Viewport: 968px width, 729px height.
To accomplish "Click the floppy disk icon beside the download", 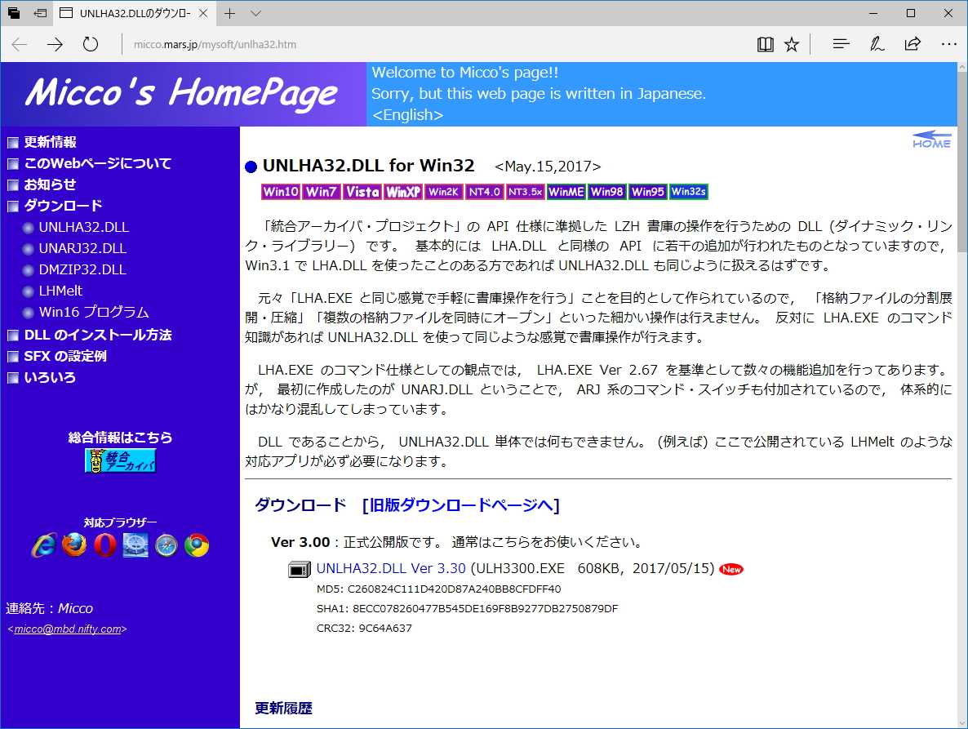I will click(x=299, y=568).
